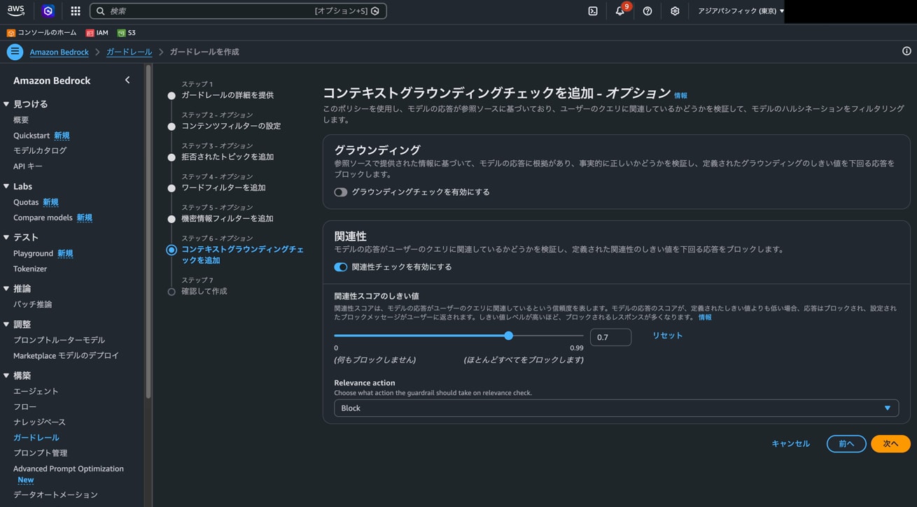Collapse the 構築 sidebar section
This screenshot has height=507, width=917.
6,376
